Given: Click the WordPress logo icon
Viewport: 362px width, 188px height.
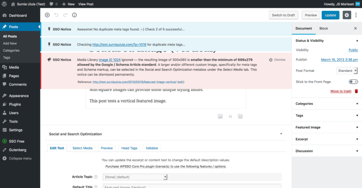Looking at the screenshot, I should click(x=4, y=4).
